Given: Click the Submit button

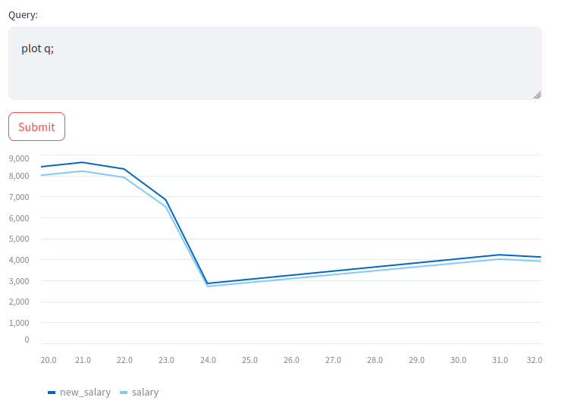Looking at the screenshot, I should click(36, 127).
